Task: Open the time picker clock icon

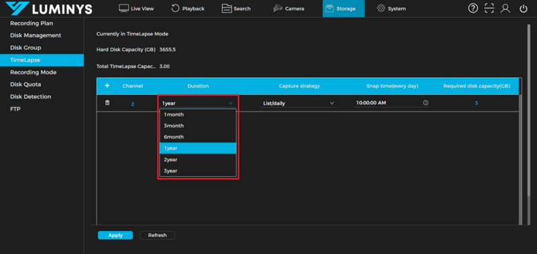Action: pos(426,103)
